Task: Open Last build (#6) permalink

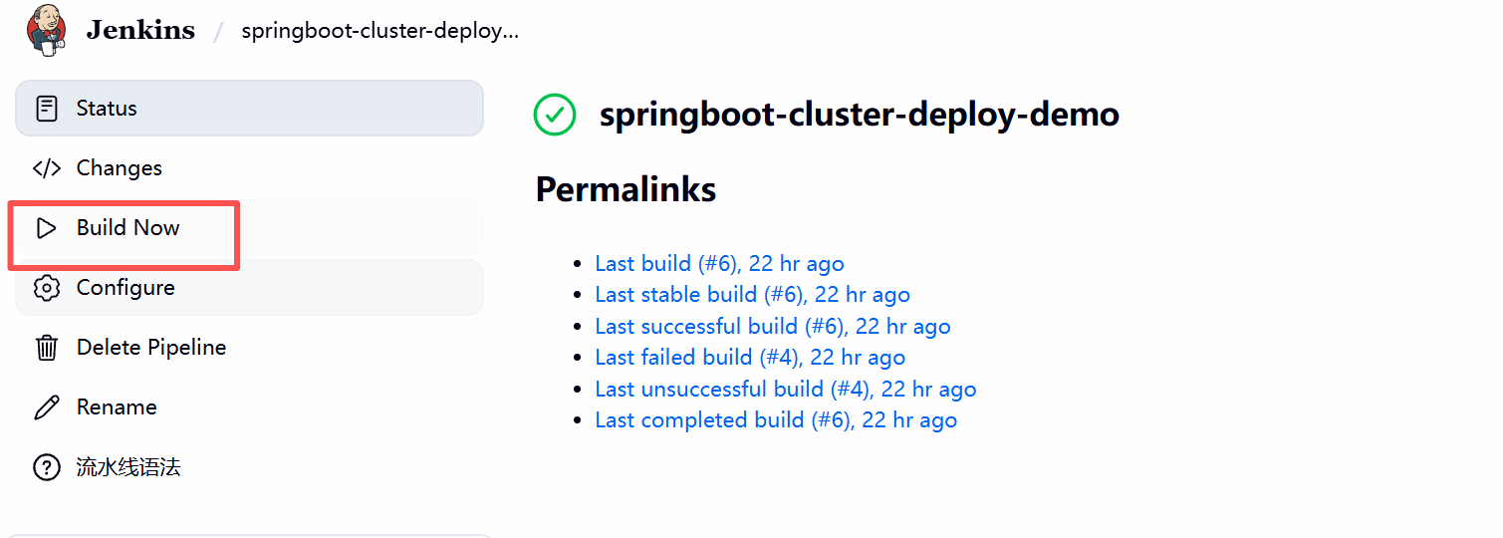Action: 719,264
